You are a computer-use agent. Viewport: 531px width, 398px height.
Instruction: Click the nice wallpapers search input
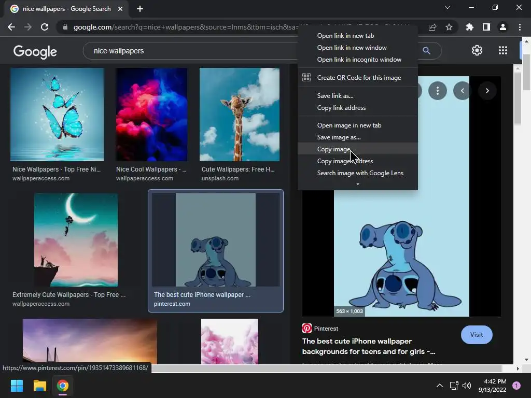point(190,51)
